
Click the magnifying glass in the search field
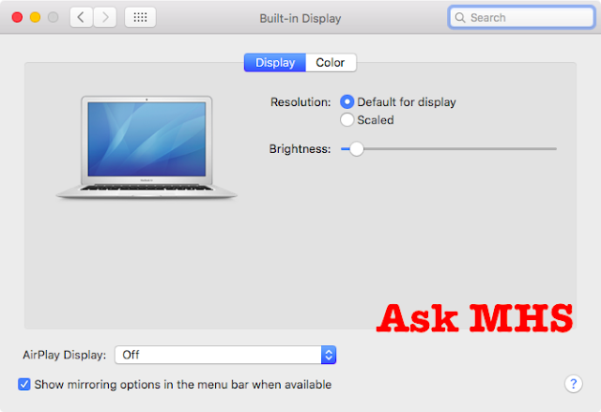click(460, 18)
